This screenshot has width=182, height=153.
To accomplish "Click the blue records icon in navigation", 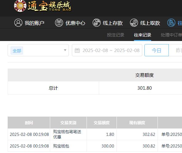I will click(x=171, y=23).
